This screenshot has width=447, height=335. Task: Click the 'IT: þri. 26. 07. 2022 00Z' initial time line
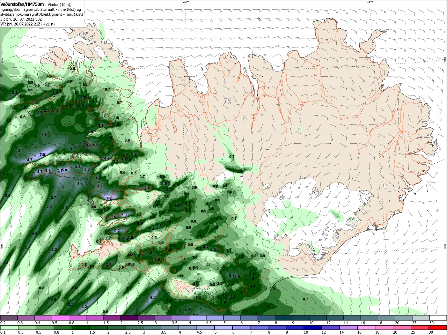click(x=21, y=19)
